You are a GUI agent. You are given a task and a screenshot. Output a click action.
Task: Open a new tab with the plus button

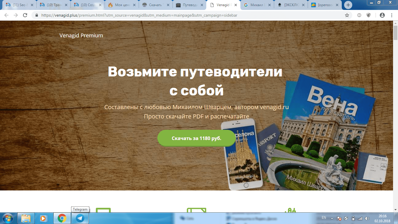click(348, 5)
